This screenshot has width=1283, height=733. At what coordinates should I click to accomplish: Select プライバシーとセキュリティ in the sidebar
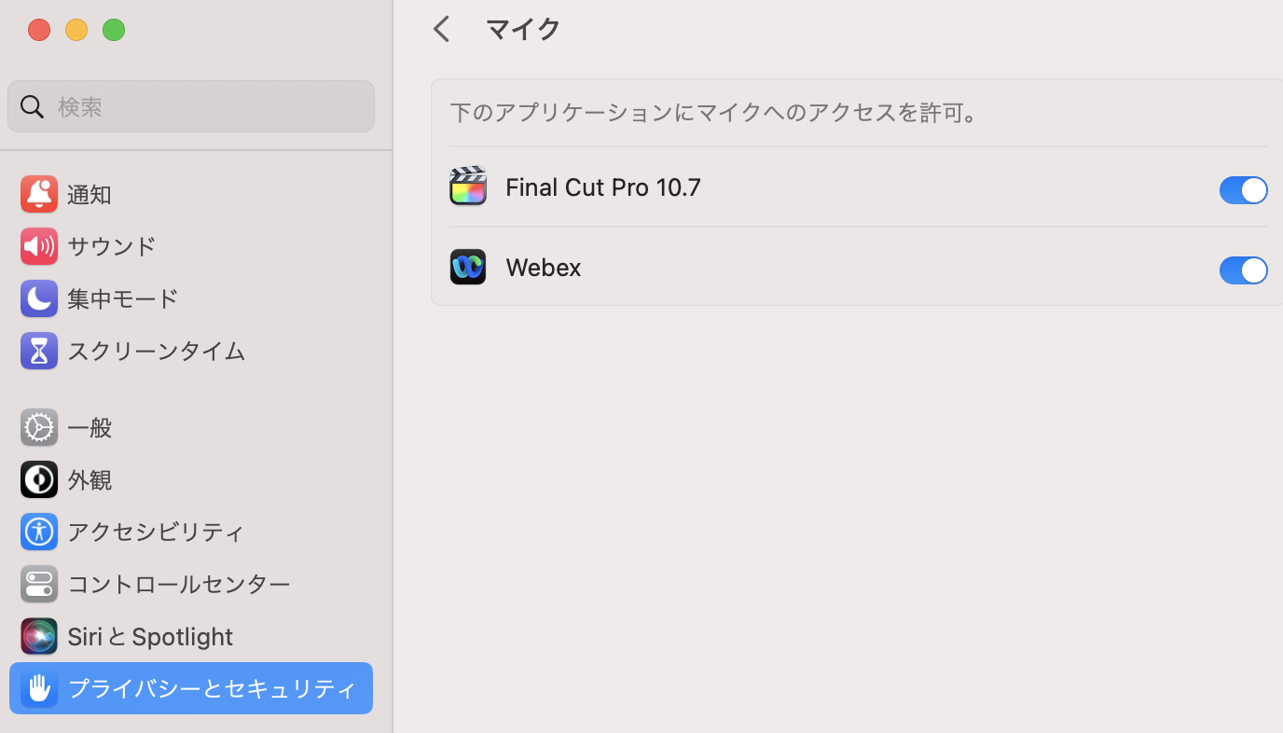pos(191,688)
